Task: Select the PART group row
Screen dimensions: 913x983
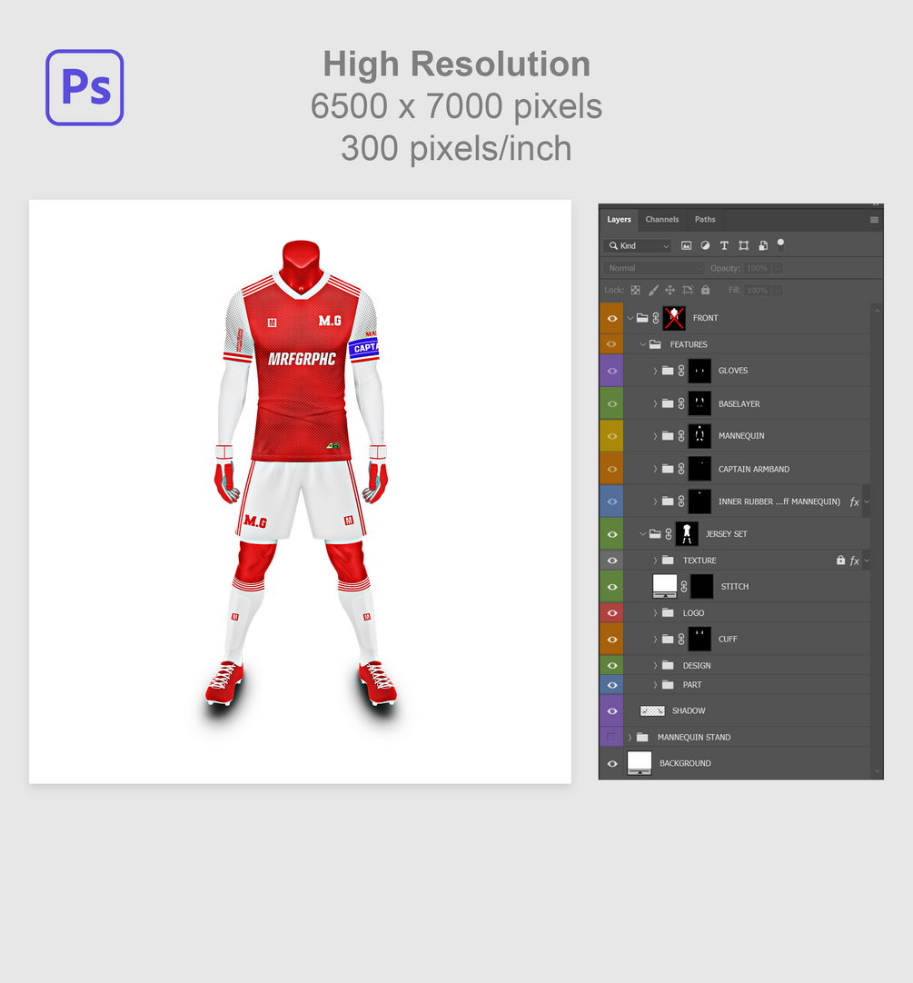Action: click(x=735, y=685)
